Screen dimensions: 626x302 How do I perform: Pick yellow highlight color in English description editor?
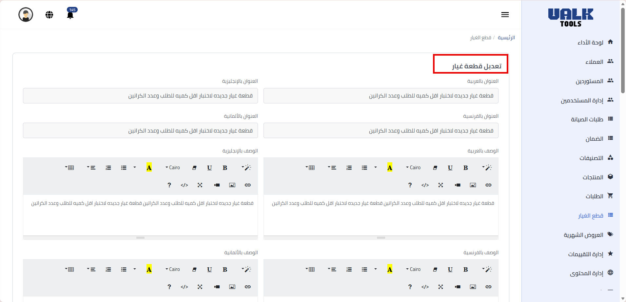(x=149, y=168)
